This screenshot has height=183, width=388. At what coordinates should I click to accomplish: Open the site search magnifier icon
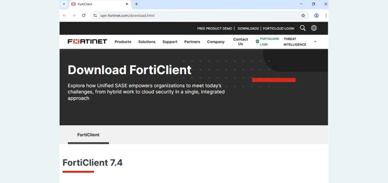pos(303,28)
